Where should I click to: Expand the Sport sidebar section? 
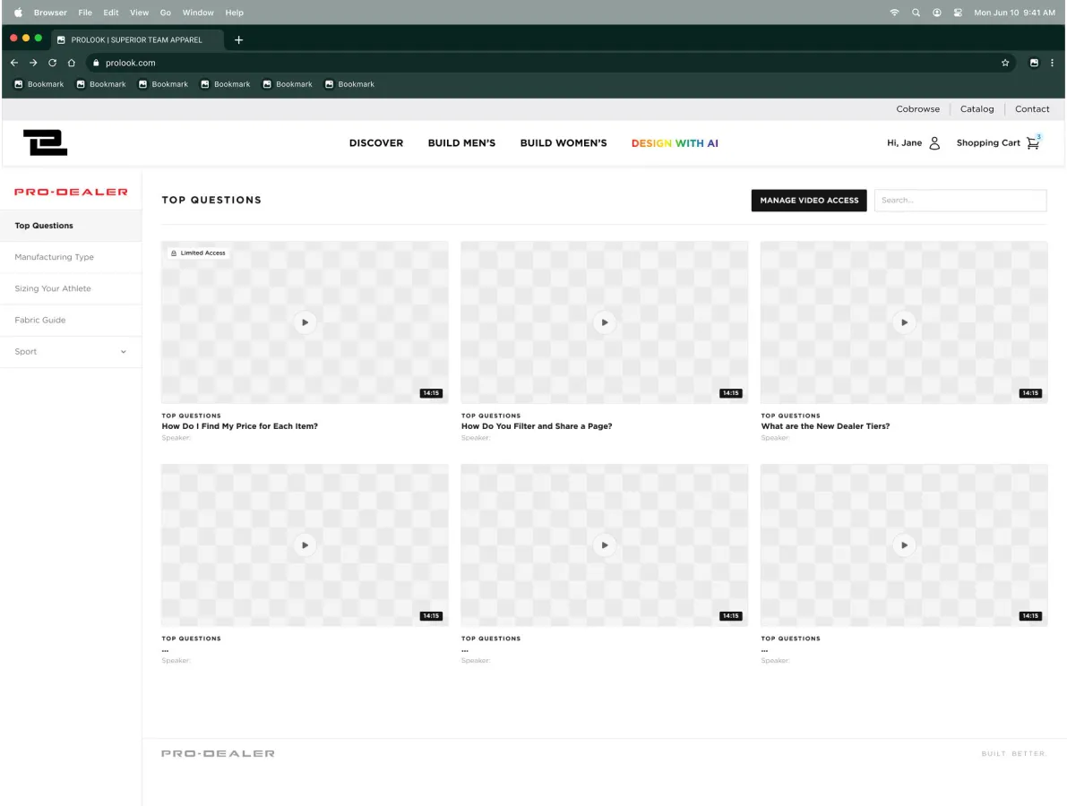71,352
